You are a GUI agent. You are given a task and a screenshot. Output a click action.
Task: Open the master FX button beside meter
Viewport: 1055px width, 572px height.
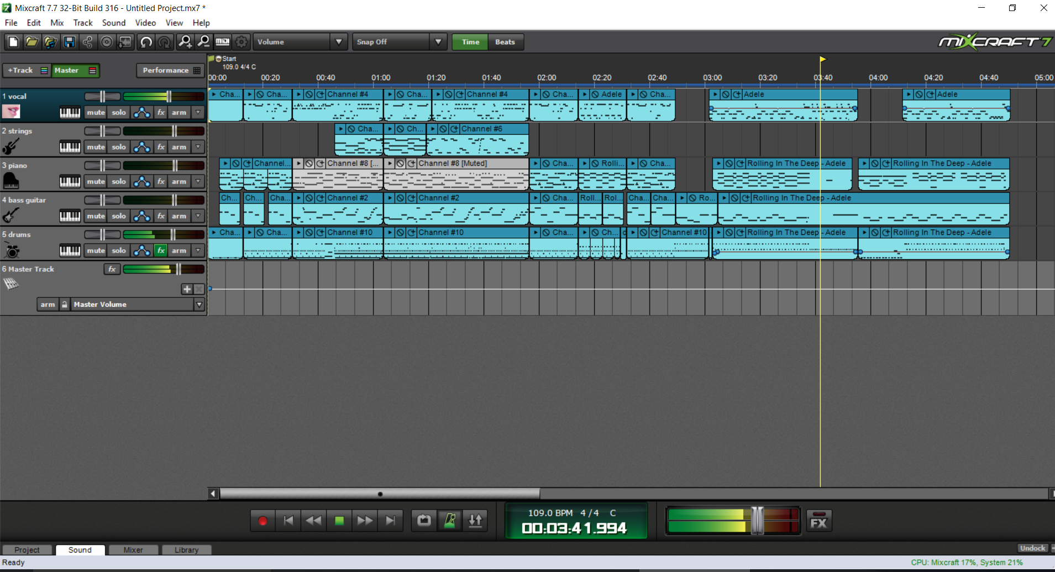[x=819, y=521]
